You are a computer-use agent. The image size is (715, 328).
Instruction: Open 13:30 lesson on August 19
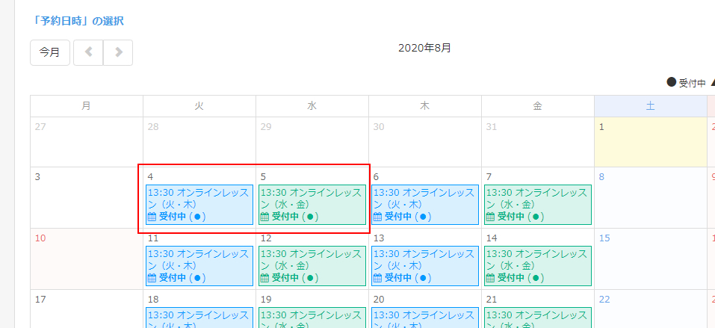coord(312,318)
